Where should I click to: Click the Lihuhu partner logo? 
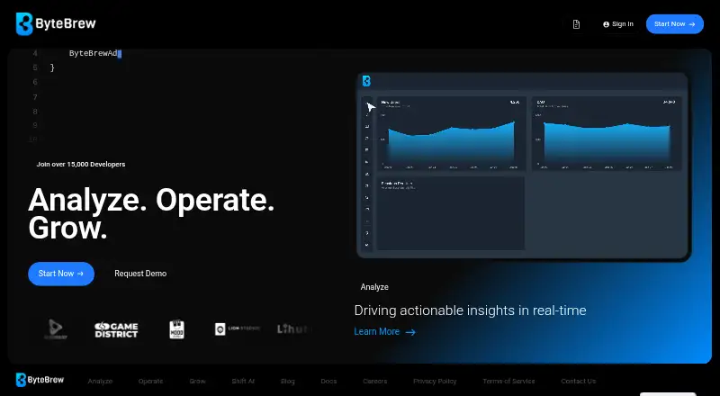tap(294, 328)
